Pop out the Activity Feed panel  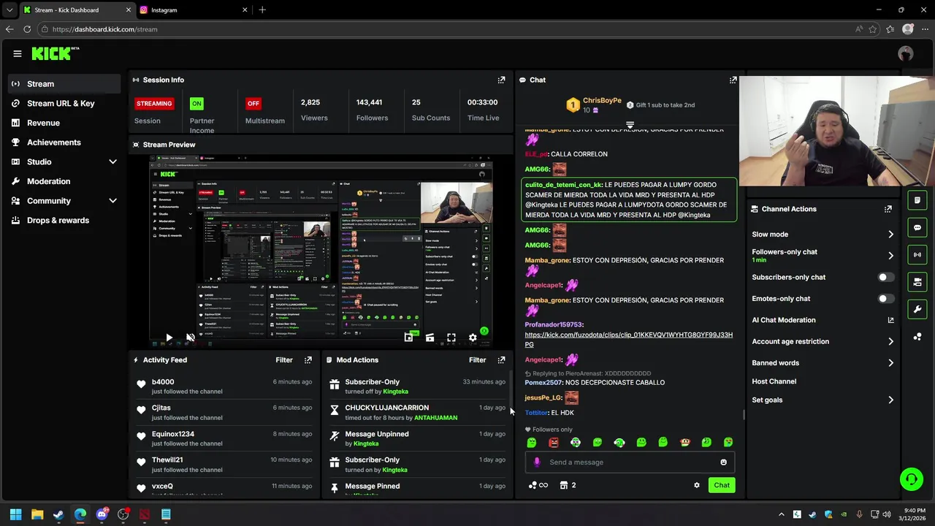point(308,360)
